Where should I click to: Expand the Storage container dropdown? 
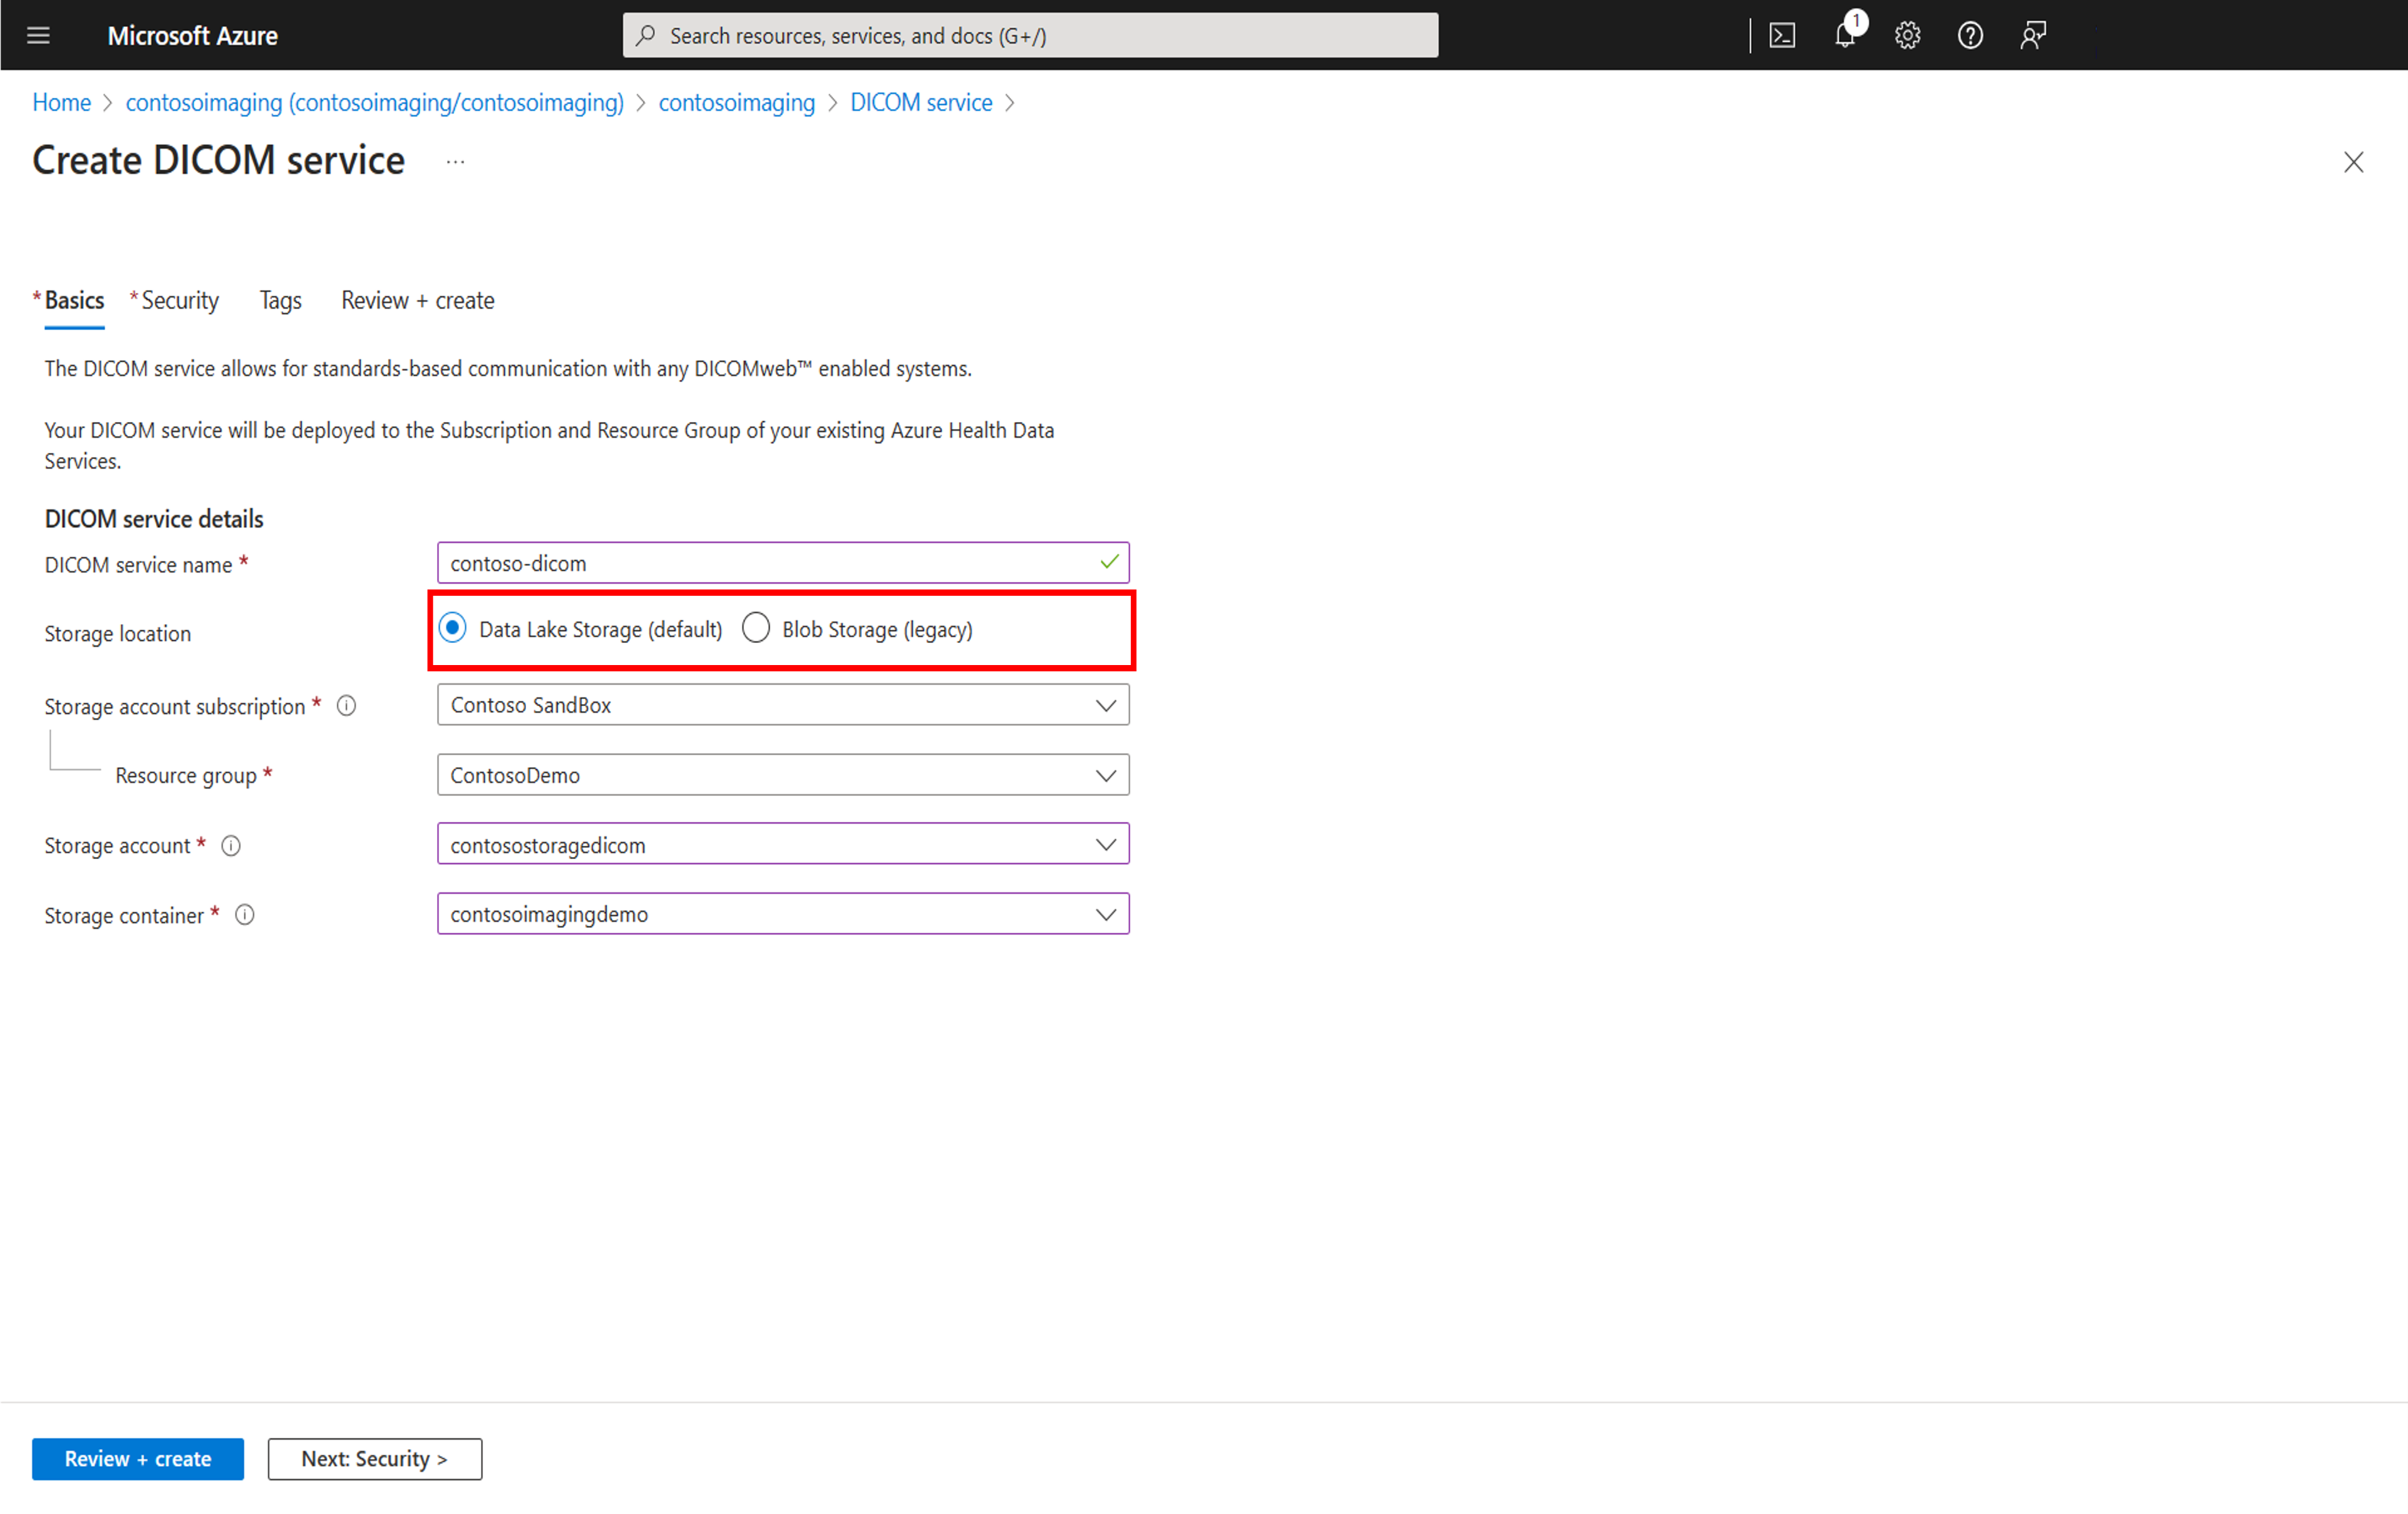pos(783,914)
